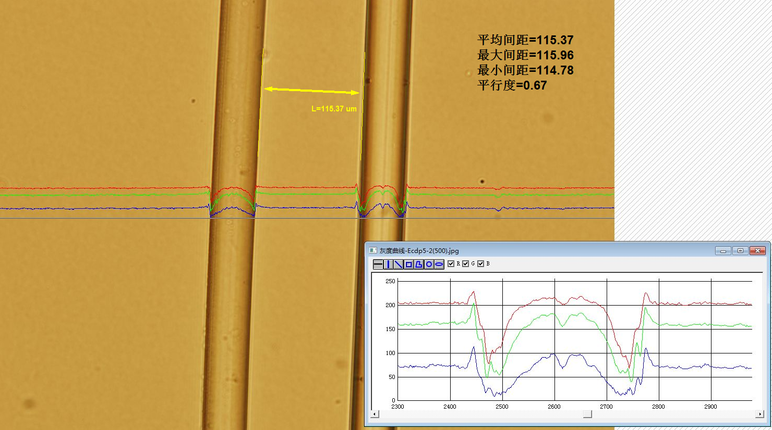Uncheck the G channel checkbox
Image resolution: width=772 pixels, height=430 pixels.
click(466, 264)
